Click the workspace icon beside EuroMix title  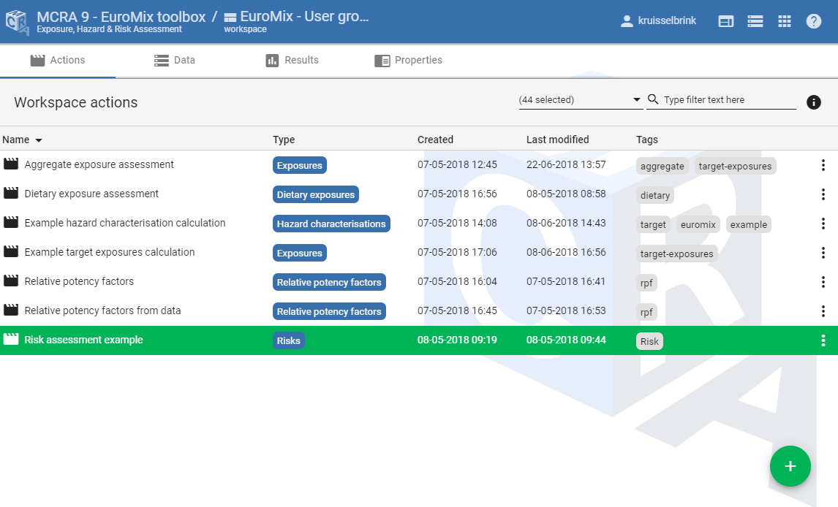233,16
